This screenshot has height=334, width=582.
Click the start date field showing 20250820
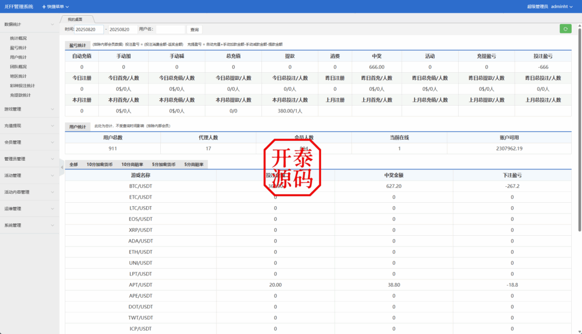pyautogui.click(x=87, y=29)
